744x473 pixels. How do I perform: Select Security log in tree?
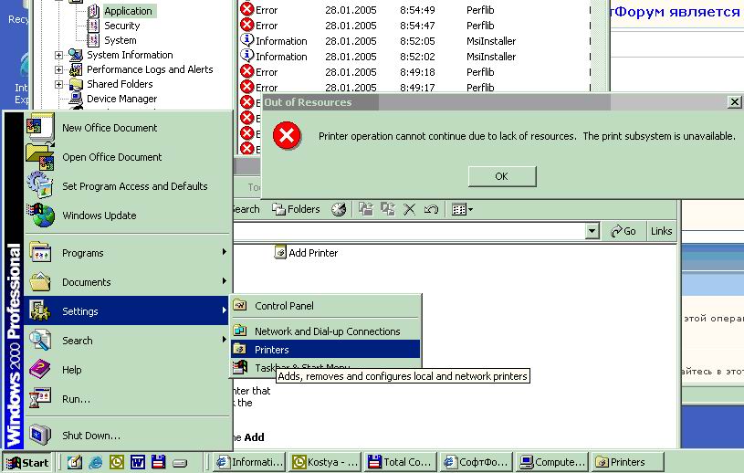(122, 26)
